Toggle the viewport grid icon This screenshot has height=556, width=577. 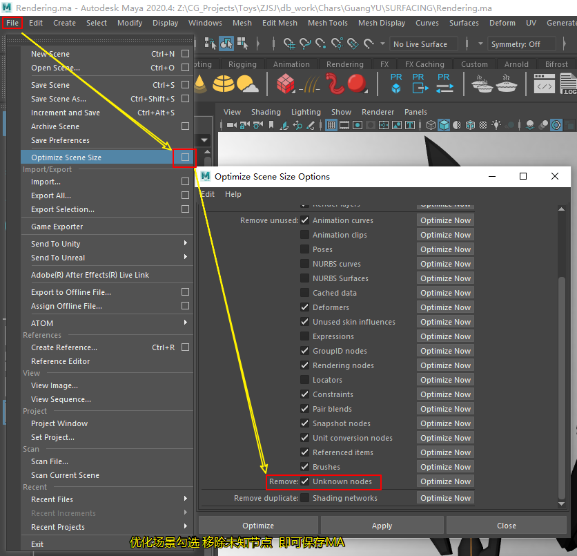(331, 126)
